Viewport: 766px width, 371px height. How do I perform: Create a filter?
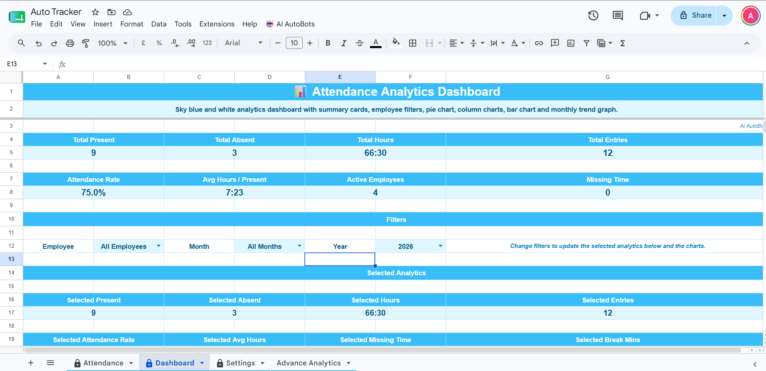(x=587, y=43)
